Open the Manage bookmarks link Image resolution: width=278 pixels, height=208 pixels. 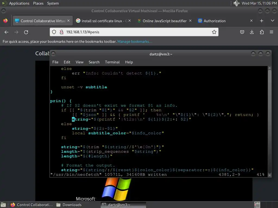click(x=135, y=41)
